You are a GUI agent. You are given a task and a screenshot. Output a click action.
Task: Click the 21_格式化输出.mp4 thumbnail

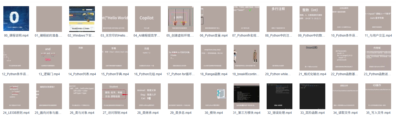(312, 58)
